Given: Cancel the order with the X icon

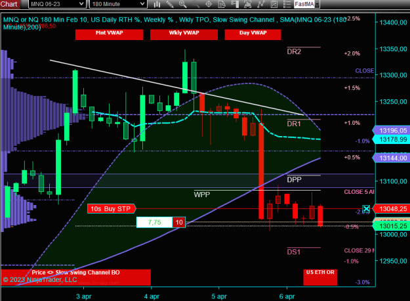Looking at the screenshot, I should 366,209.
